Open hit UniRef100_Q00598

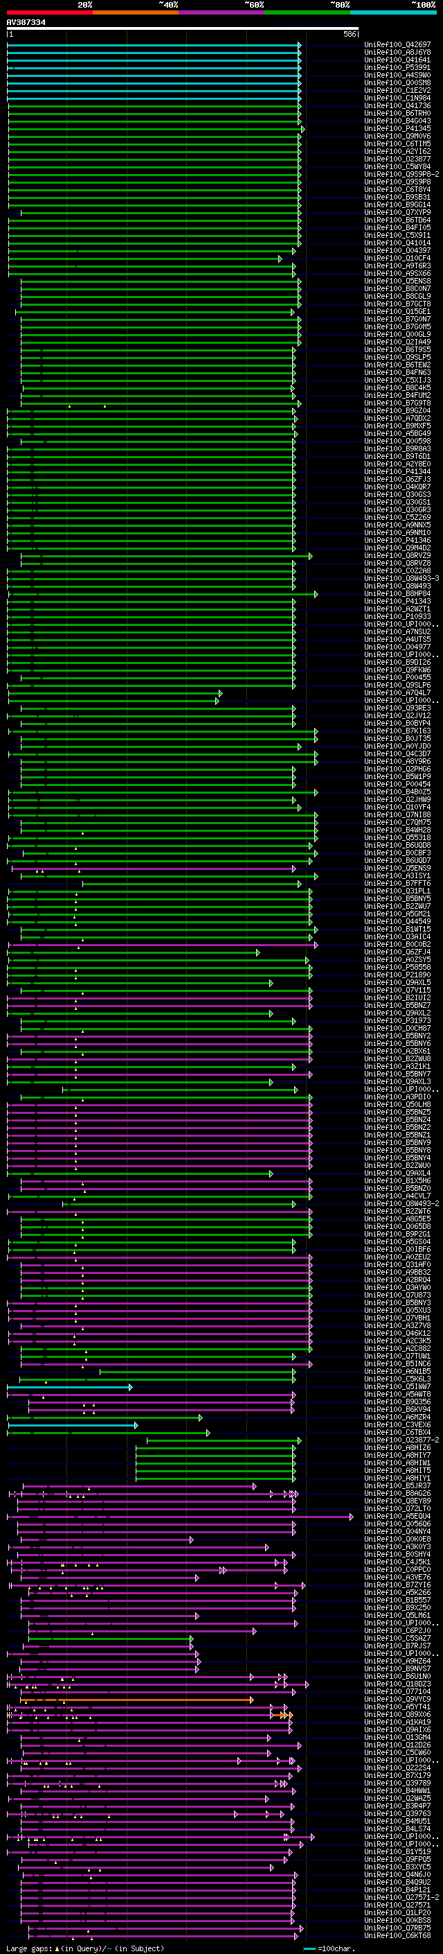click(397, 442)
